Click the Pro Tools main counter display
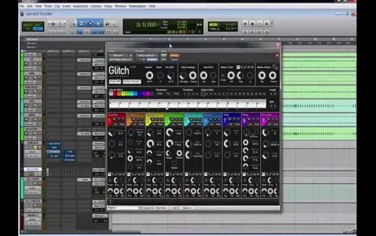Image resolution: width=376 pixels, height=236 pixels. point(146,24)
